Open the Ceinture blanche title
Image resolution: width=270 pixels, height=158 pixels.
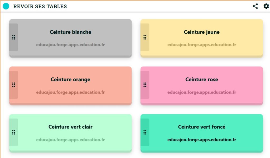[70, 32]
